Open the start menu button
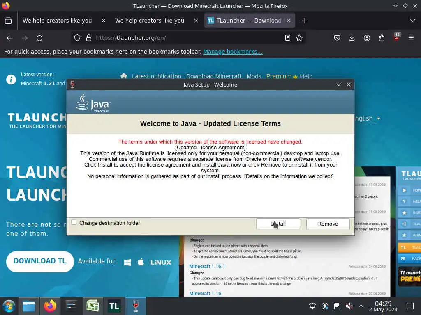This screenshot has height=315, width=421. (x=9, y=306)
